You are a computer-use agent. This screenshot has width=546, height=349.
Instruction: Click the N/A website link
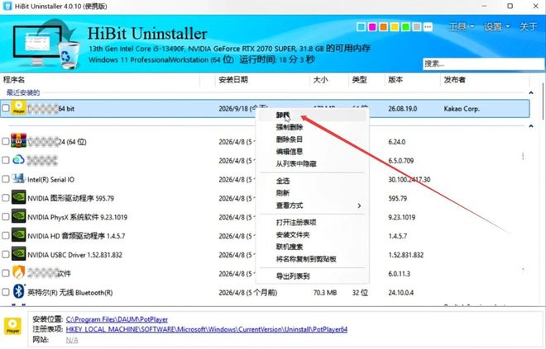tap(72, 340)
